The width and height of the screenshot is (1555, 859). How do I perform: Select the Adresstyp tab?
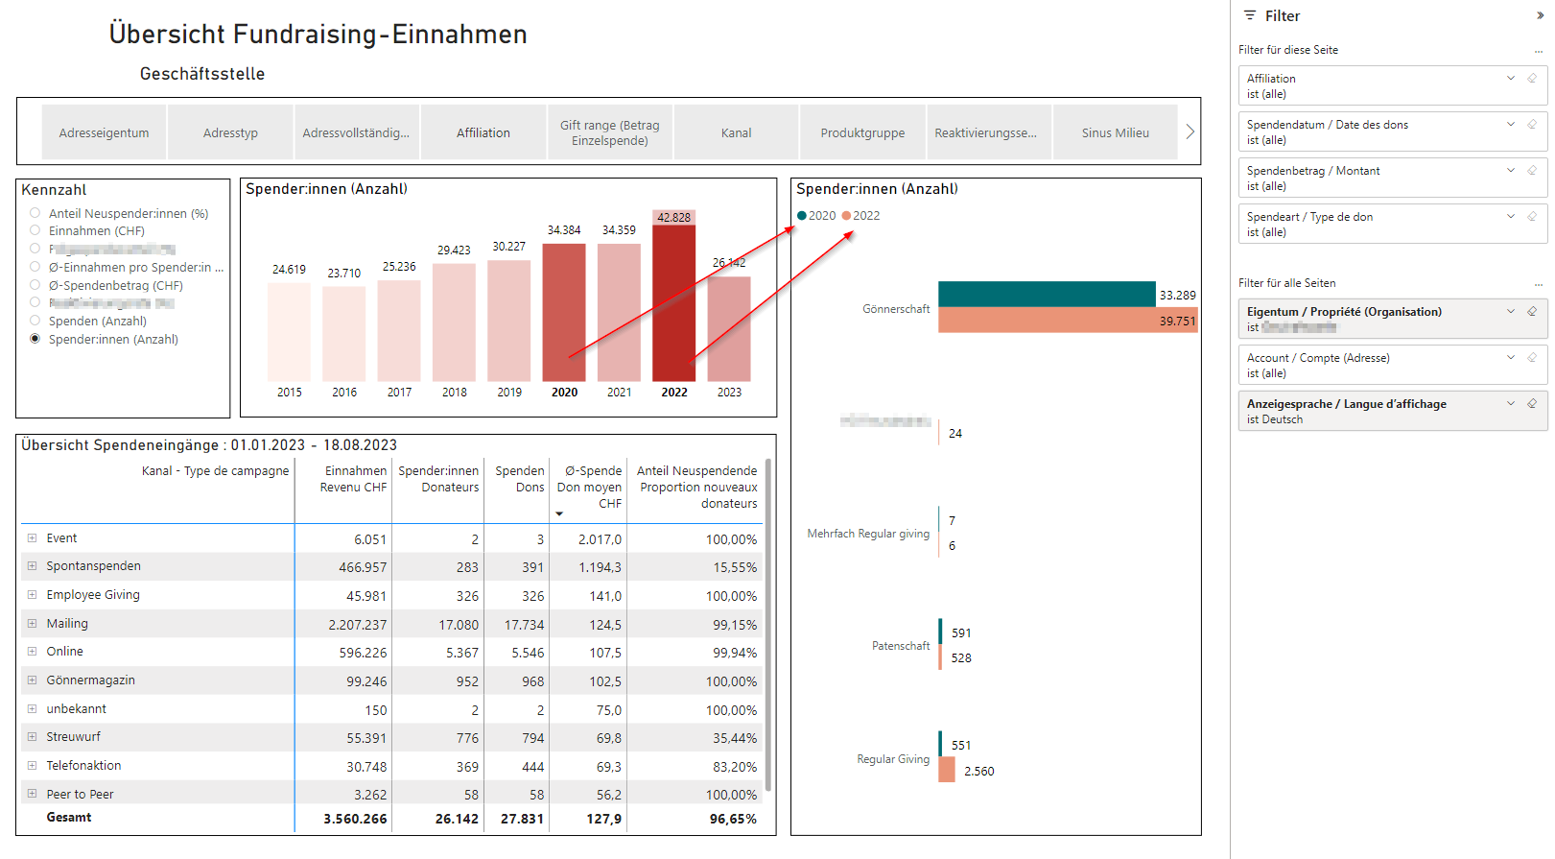click(230, 132)
